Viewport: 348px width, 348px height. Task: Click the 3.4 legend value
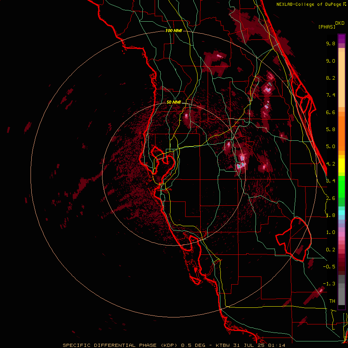(331, 181)
